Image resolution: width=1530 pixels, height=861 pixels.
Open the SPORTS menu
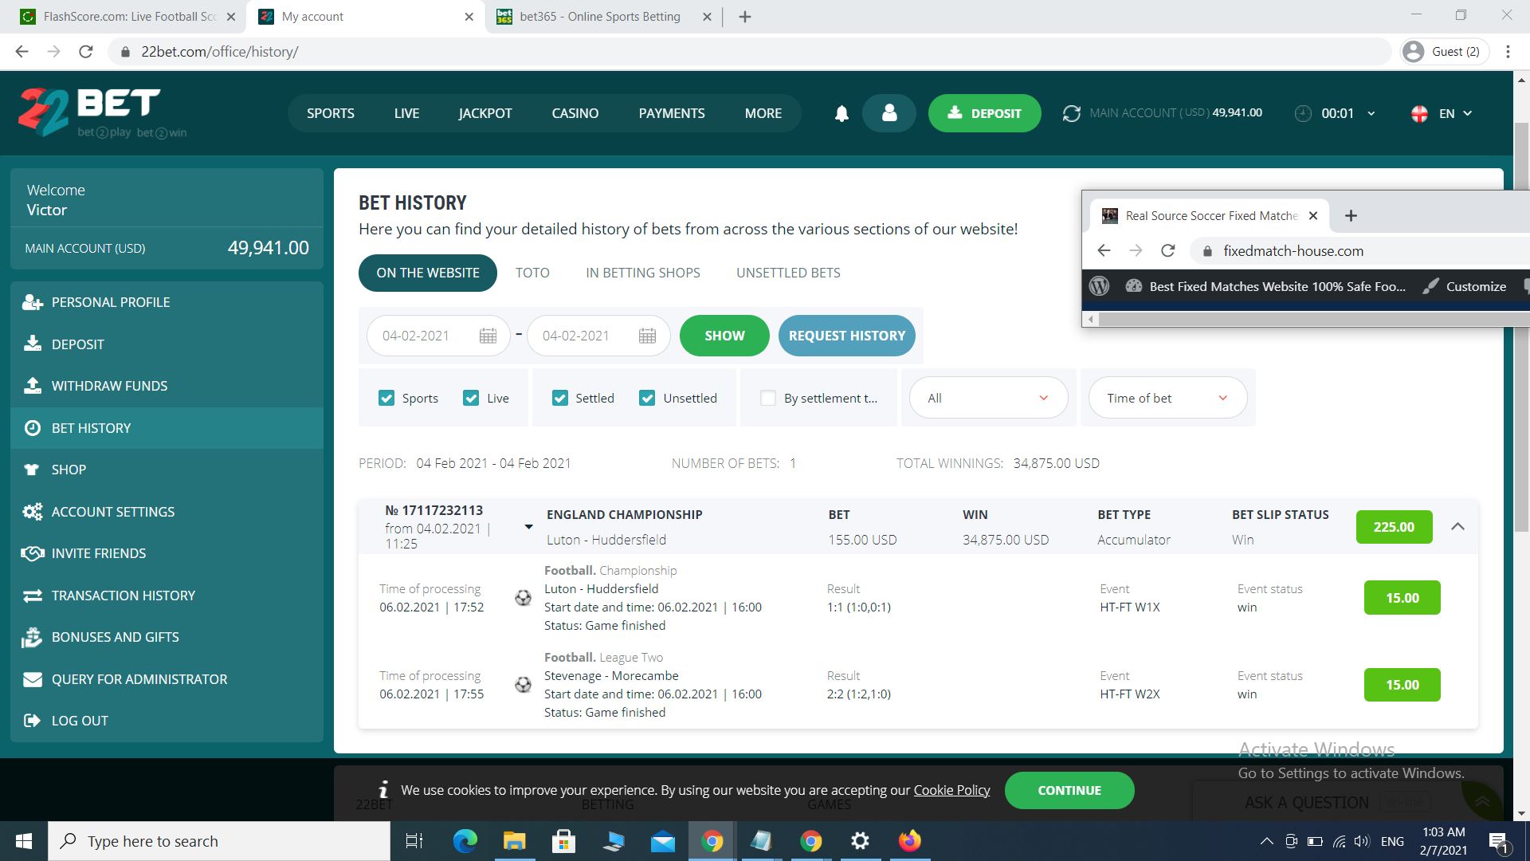tap(331, 113)
